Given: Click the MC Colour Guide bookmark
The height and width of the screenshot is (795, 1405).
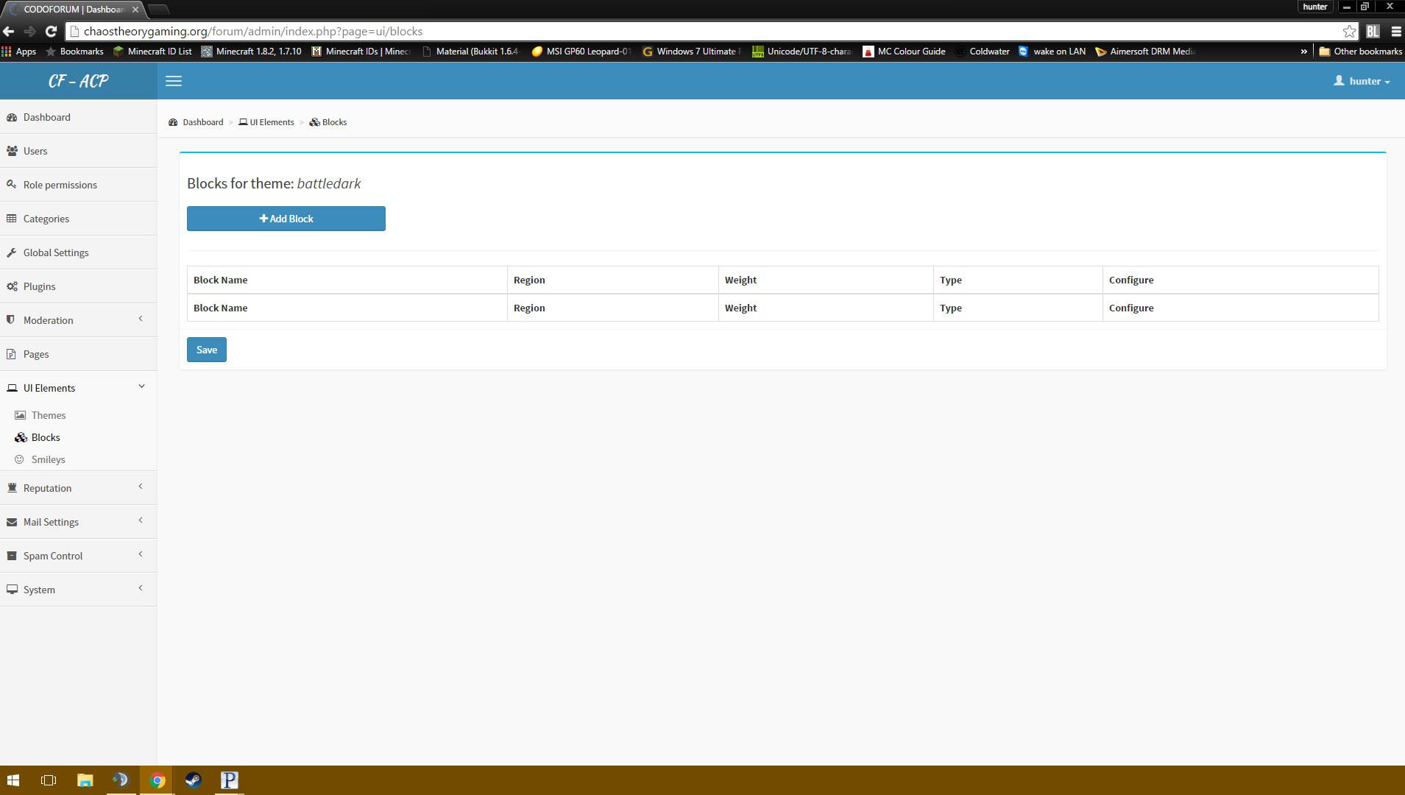Looking at the screenshot, I should pyautogui.click(x=905, y=52).
